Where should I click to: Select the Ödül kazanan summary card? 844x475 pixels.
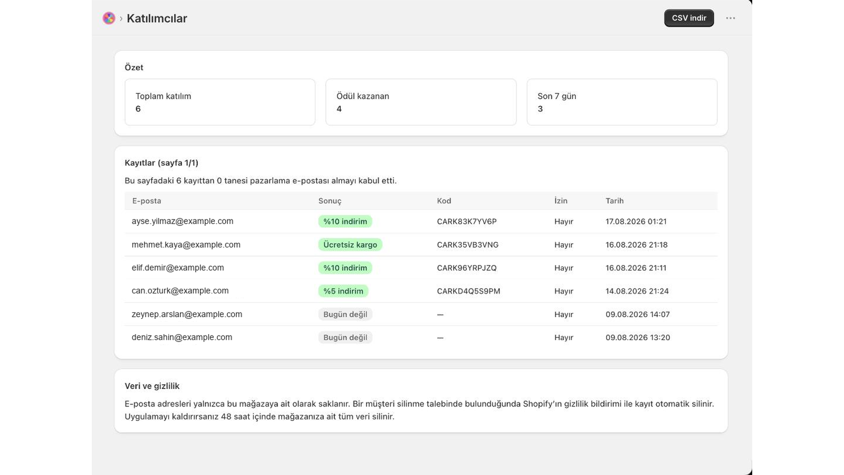tap(421, 102)
